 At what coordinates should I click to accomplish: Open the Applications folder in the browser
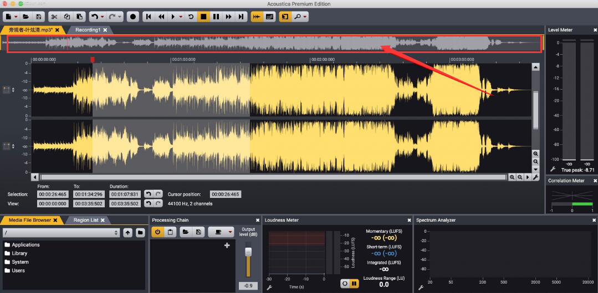(25, 245)
